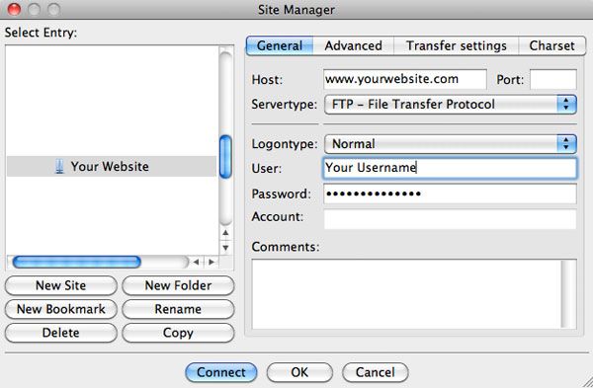Click the Connect button
Screen dimensions: 593x388
221,372
